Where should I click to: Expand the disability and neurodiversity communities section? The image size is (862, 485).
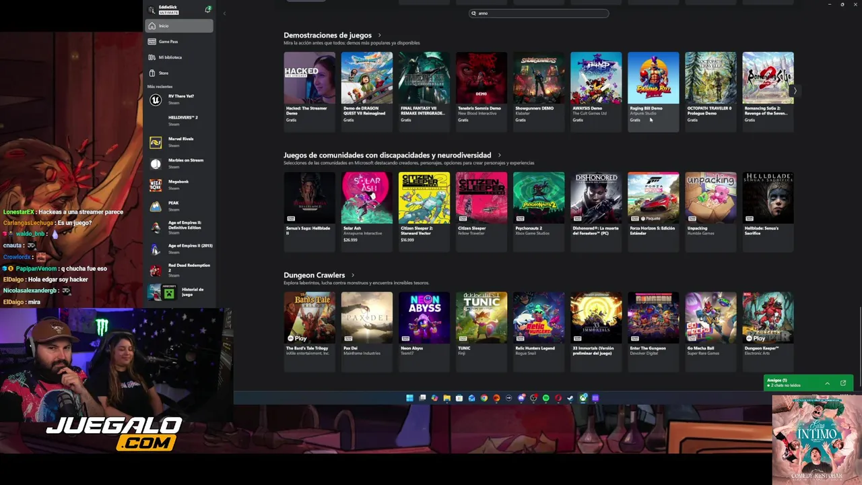click(x=499, y=155)
